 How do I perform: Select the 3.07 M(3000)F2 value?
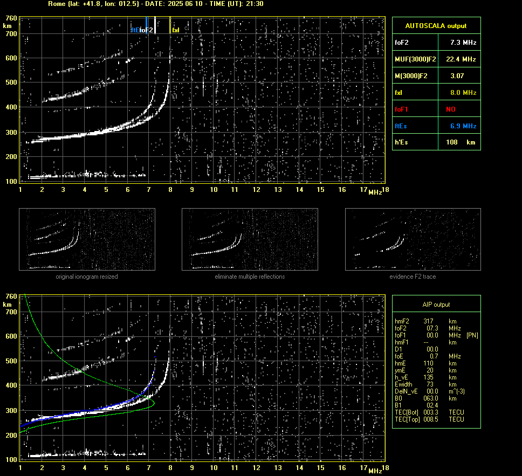[x=457, y=75]
